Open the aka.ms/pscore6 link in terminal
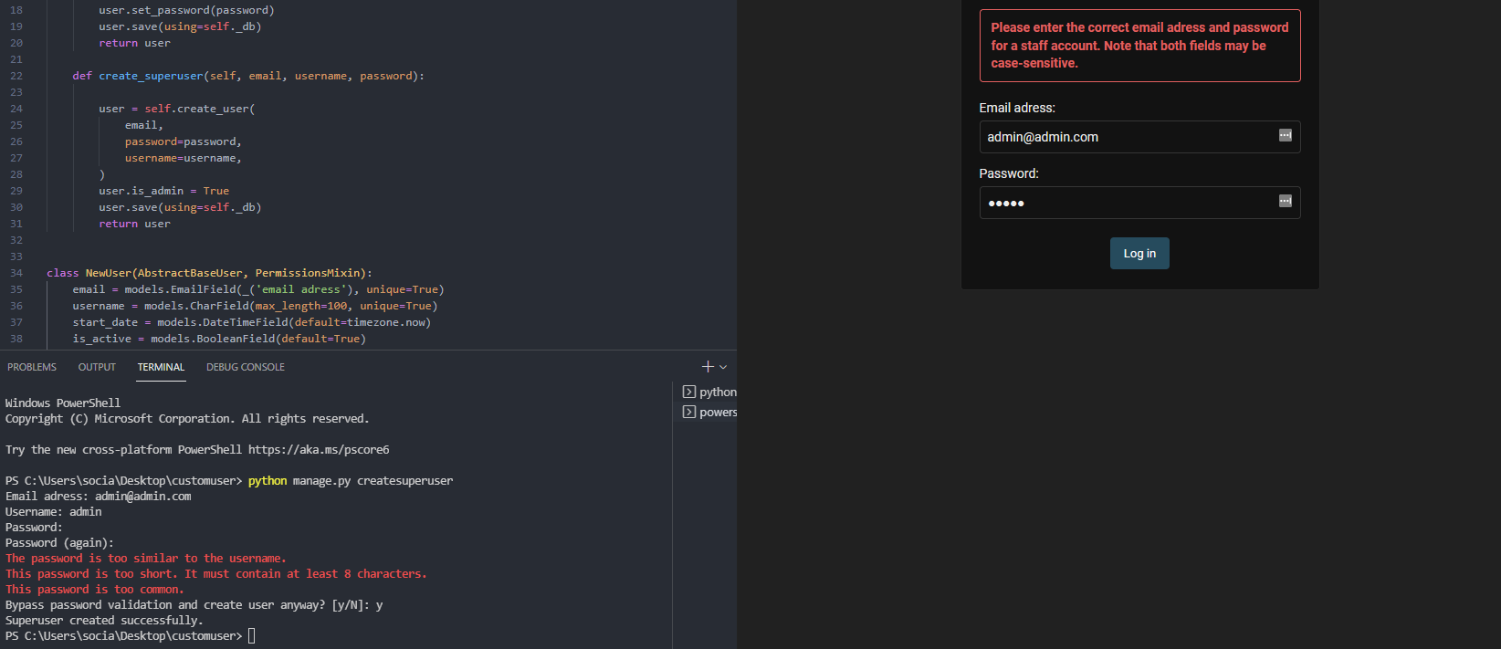 click(x=319, y=450)
